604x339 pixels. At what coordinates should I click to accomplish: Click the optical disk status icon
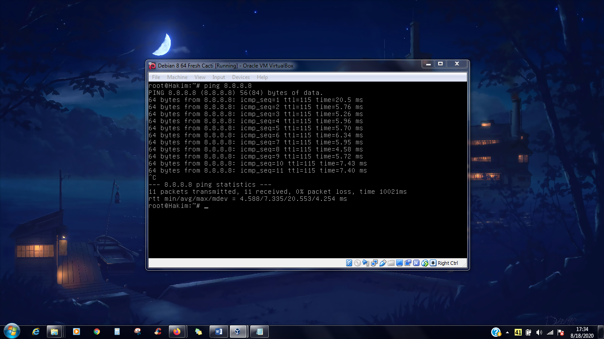click(357, 263)
